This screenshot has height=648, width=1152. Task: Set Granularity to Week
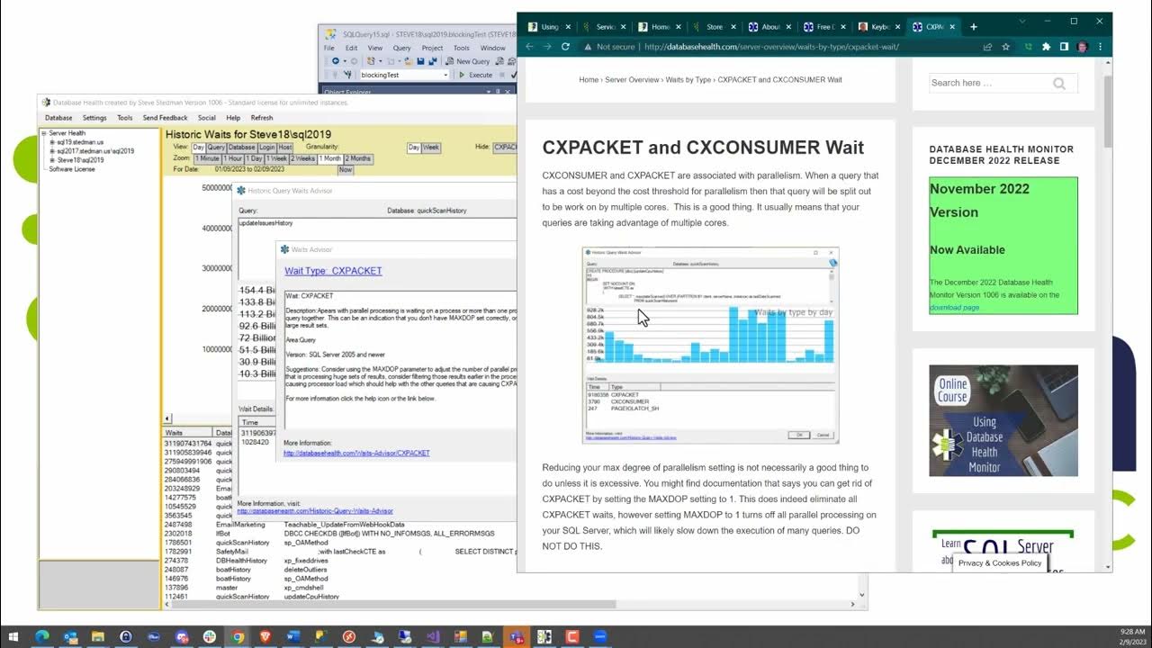pos(431,148)
